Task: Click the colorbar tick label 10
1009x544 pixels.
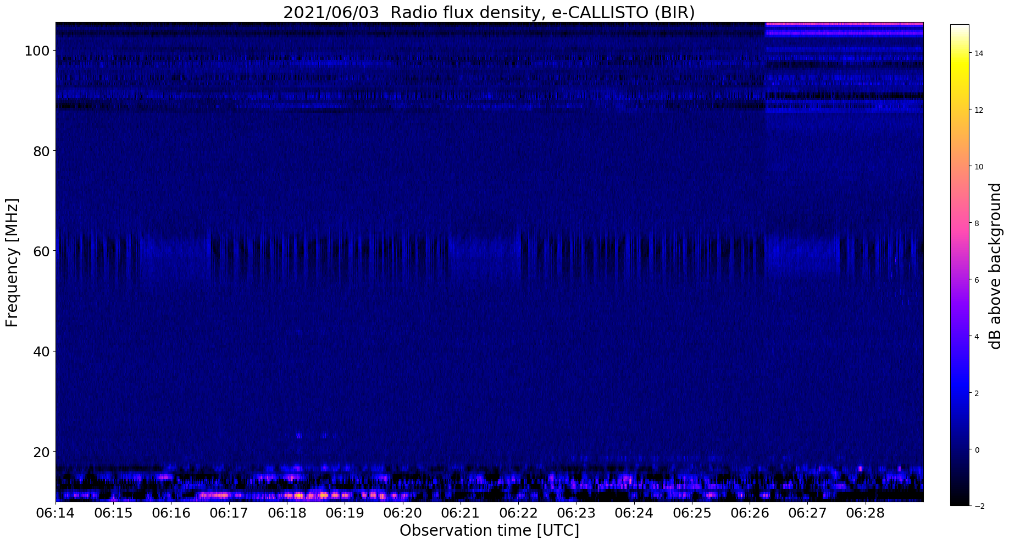Action: pos(979,167)
